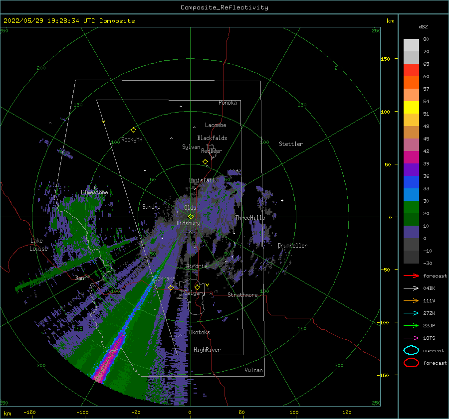Click the Airdrie city label
The height and width of the screenshot is (419, 449).
(197, 266)
